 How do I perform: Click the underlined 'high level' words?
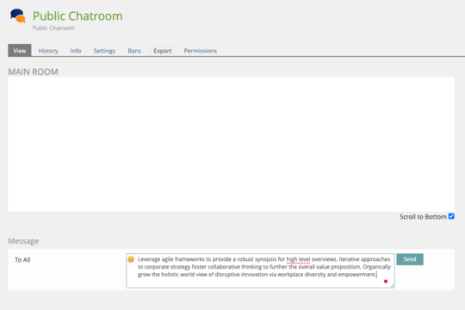[x=298, y=259]
